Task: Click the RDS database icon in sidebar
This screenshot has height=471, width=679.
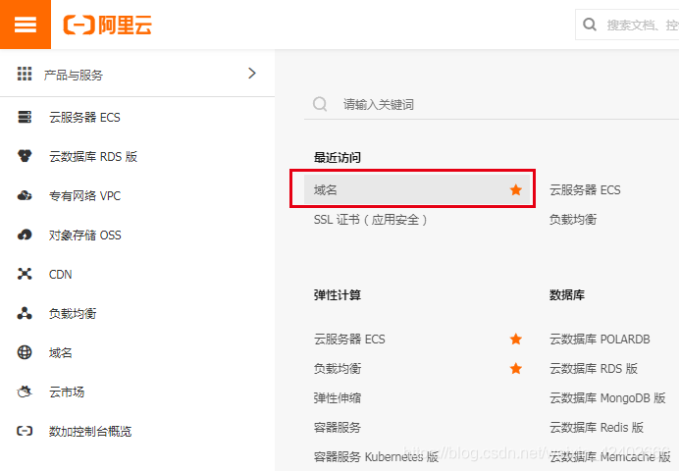Action: (25, 156)
